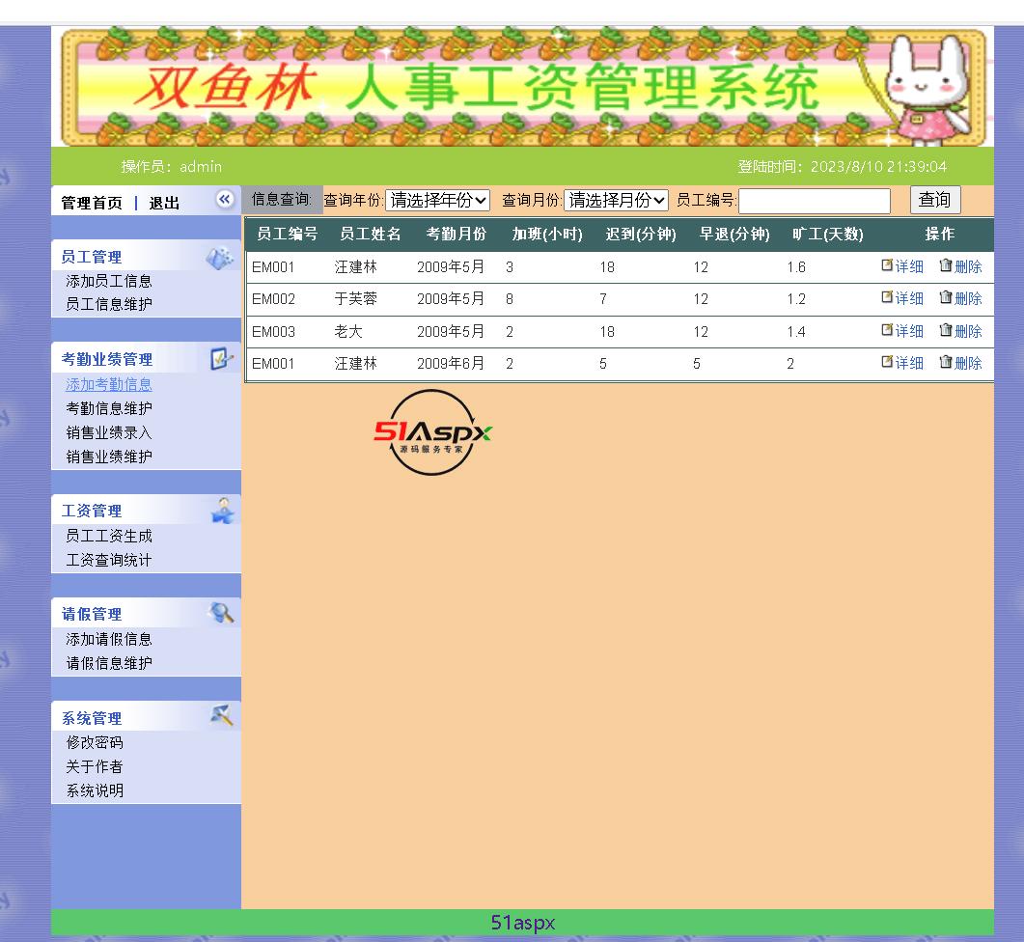The height and width of the screenshot is (942, 1024).
Task: Click the 工资管理 person icon
Action: [223, 511]
